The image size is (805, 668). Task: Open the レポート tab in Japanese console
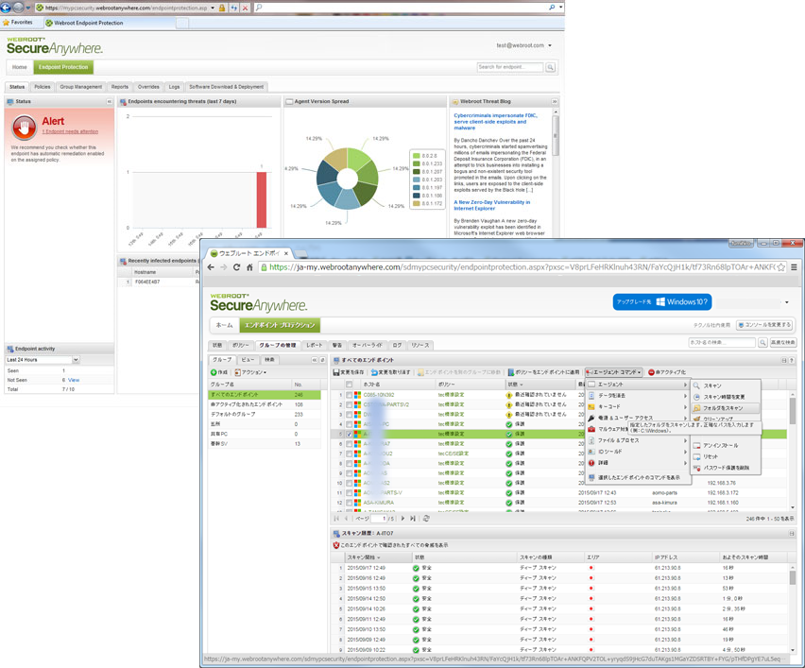(315, 345)
